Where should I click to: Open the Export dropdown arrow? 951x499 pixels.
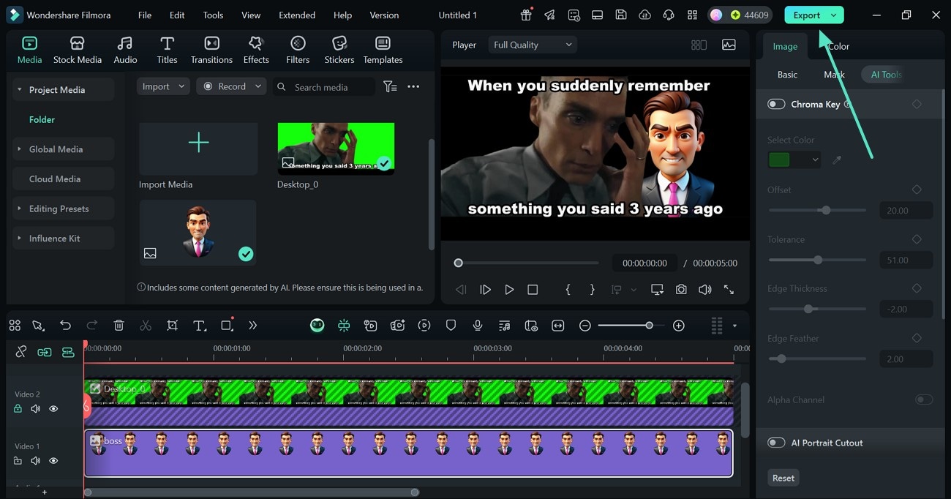(x=833, y=15)
